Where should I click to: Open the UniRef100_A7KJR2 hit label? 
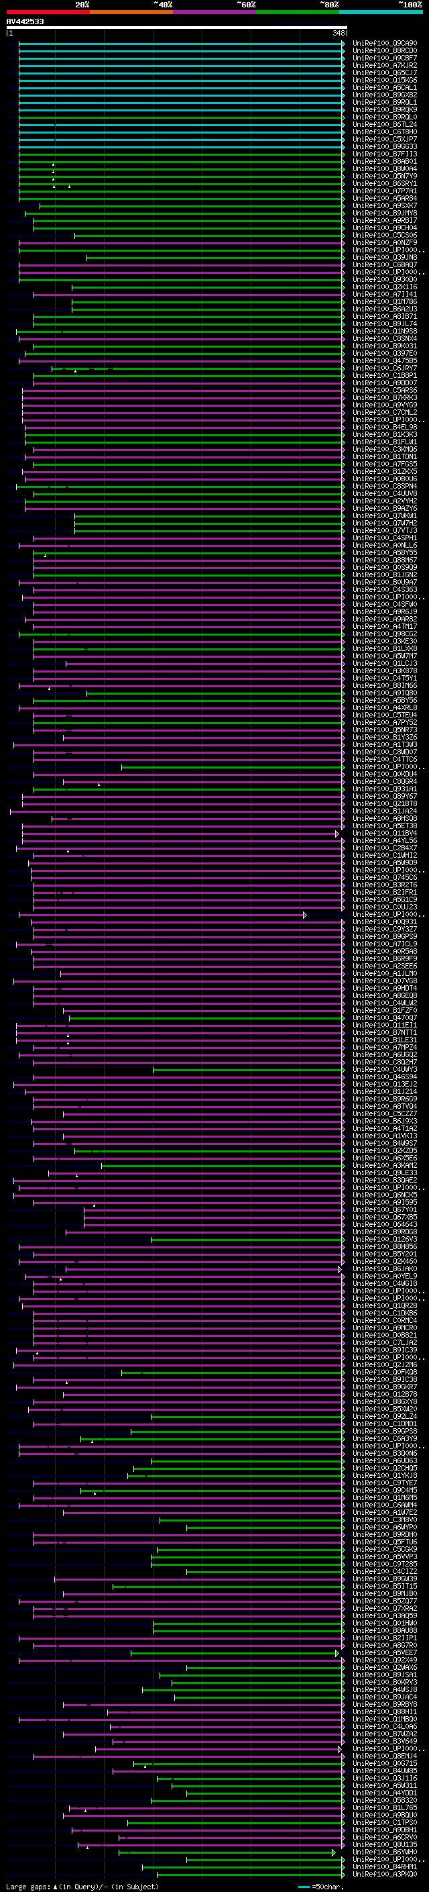pos(385,65)
